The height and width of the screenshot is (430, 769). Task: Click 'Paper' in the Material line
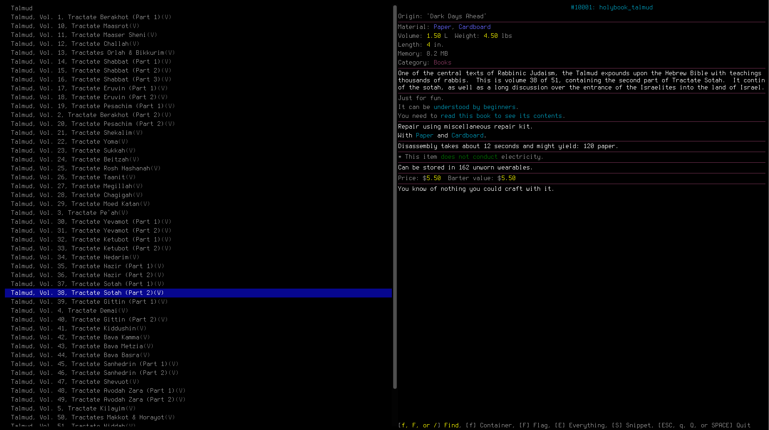pyautogui.click(x=442, y=27)
